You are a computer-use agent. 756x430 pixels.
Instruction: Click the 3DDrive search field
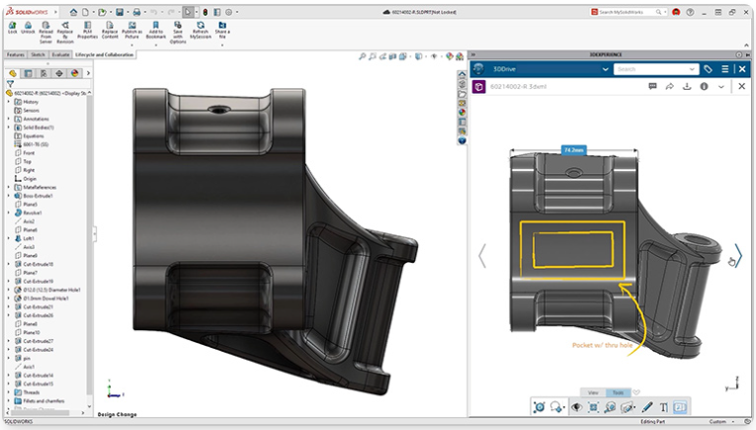(652, 69)
